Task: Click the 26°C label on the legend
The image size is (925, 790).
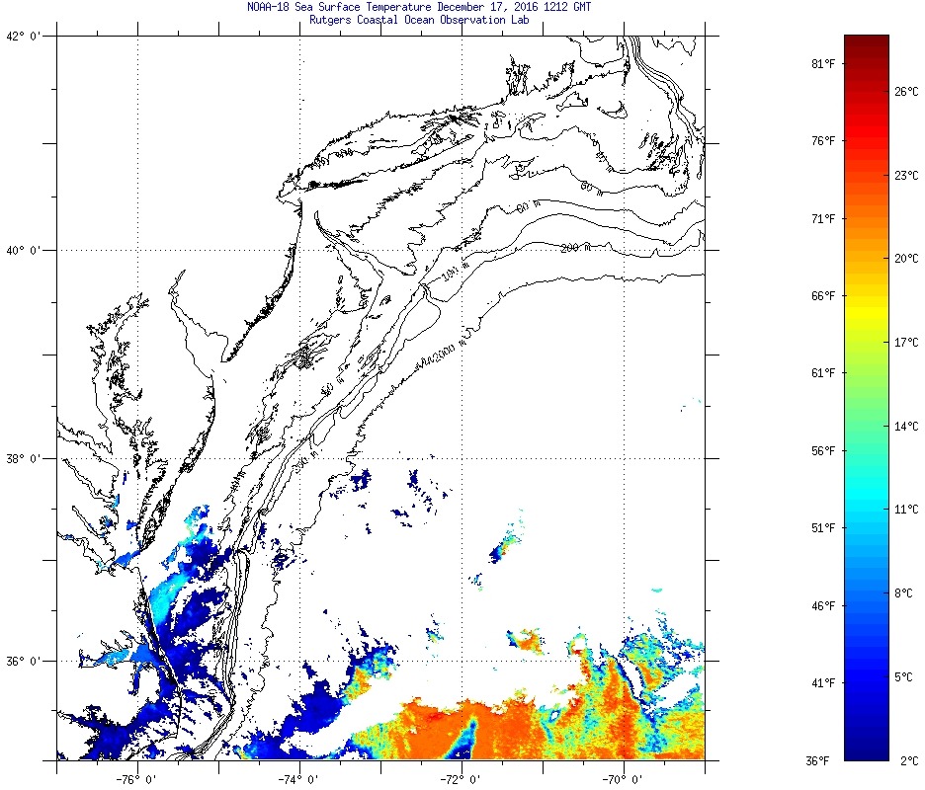Action: pos(906,92)
